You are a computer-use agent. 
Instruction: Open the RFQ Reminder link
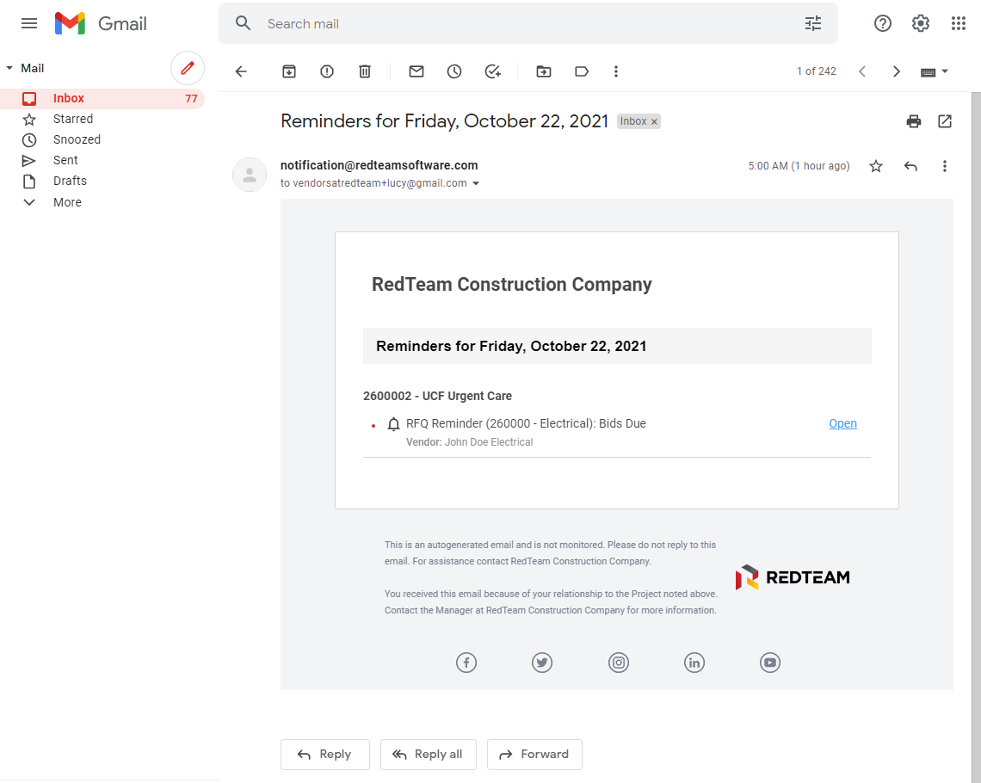click(x=842, y=424)
